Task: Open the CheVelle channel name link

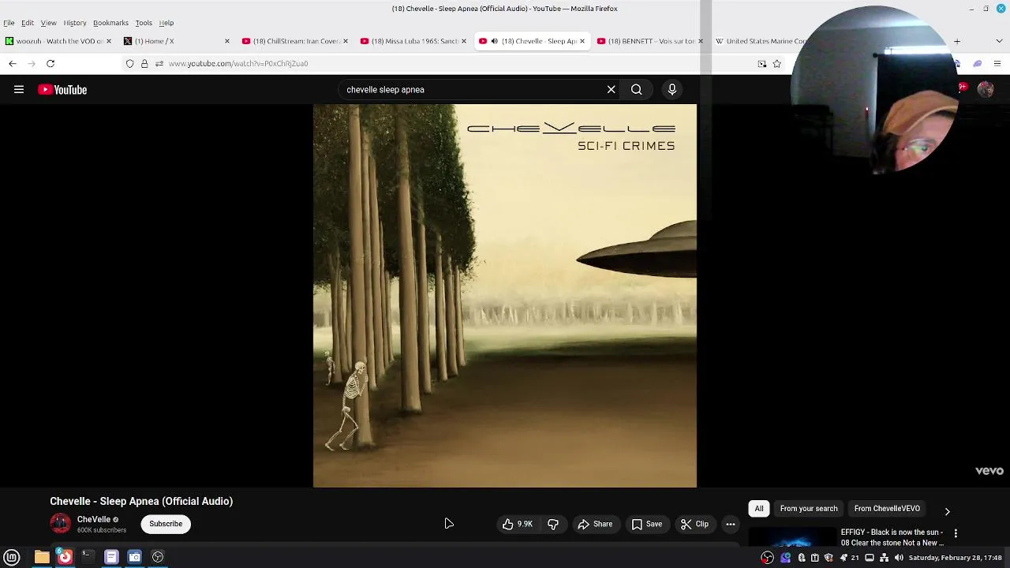Action: click(x=94, y=520)
